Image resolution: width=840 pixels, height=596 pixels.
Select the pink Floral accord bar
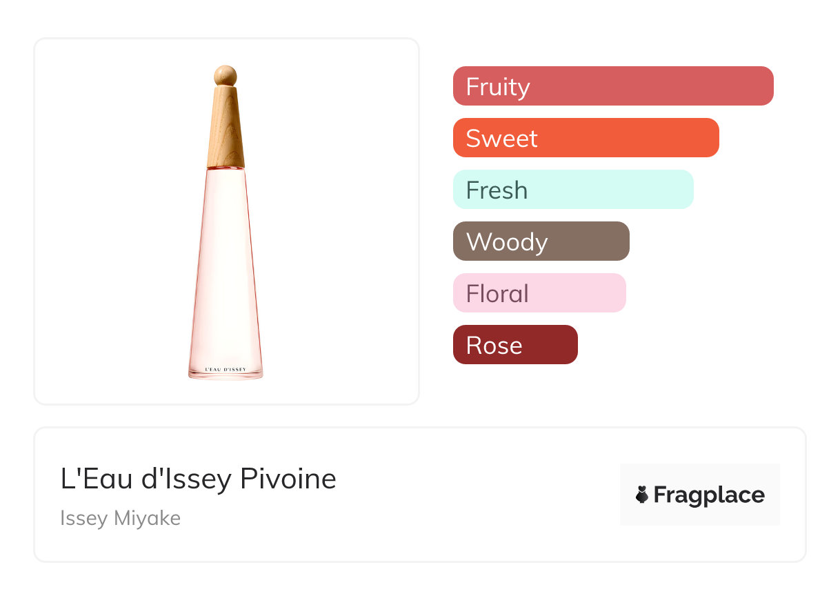pos(539,293)
